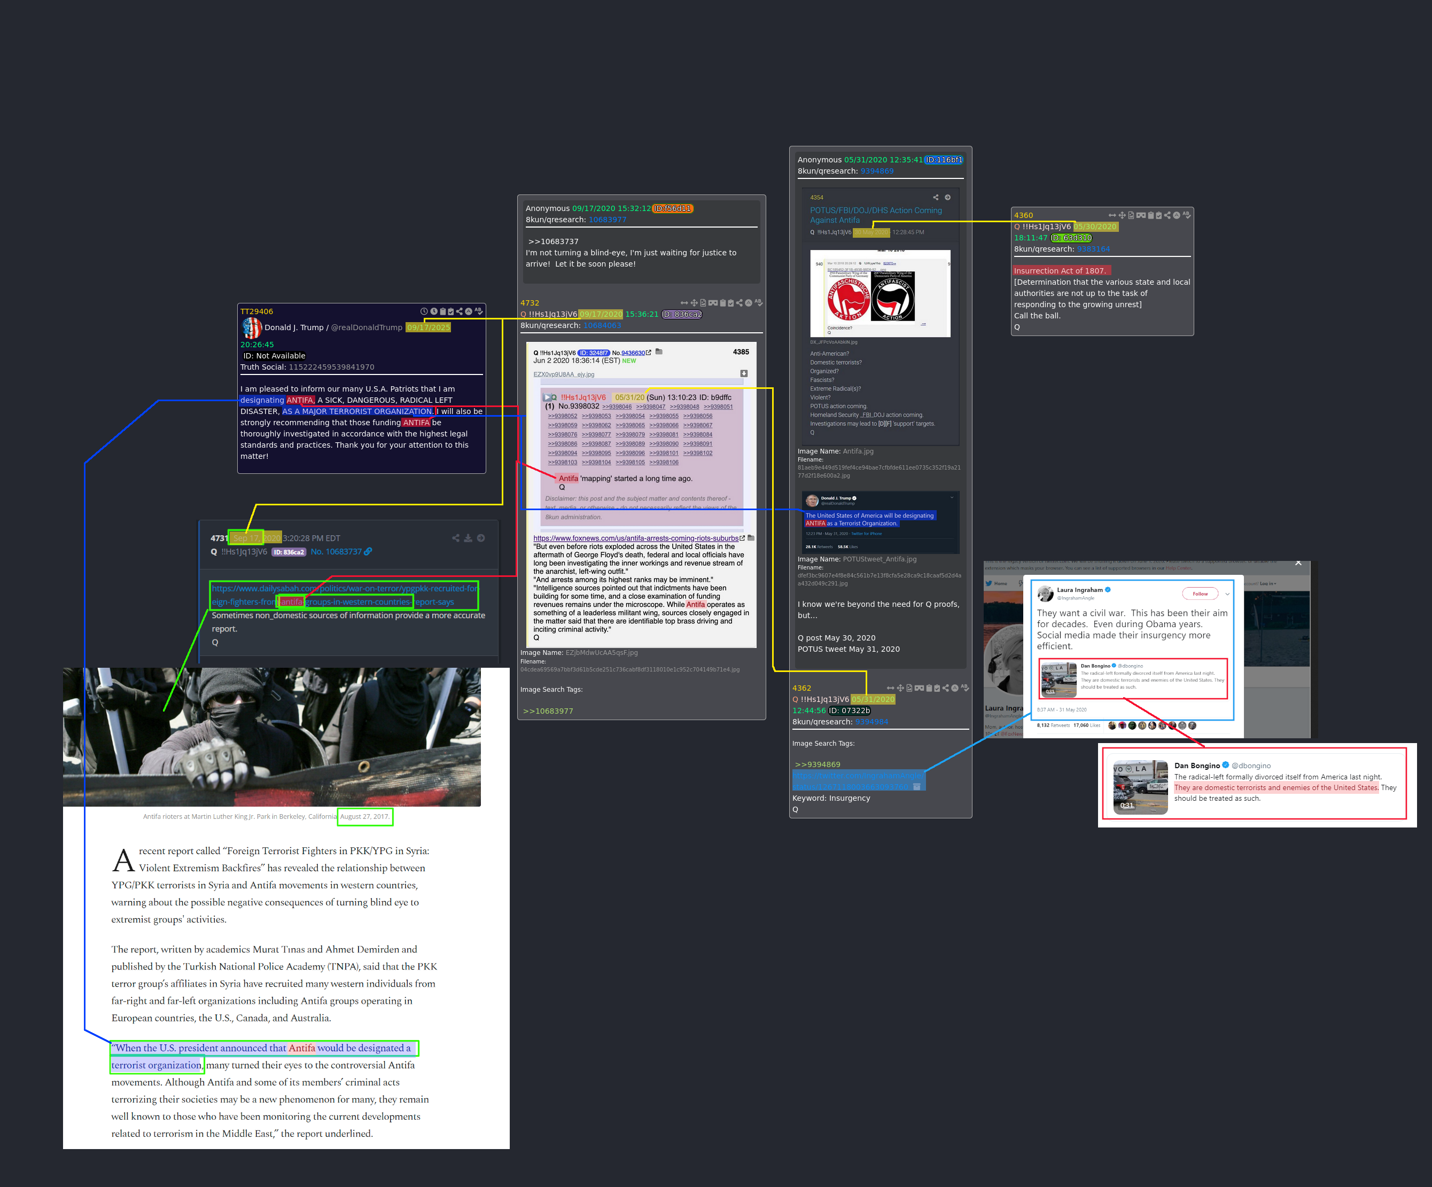Click the move cross-arrows icon on post 4732
The image size is (1432, 1187).
[694, 303]
